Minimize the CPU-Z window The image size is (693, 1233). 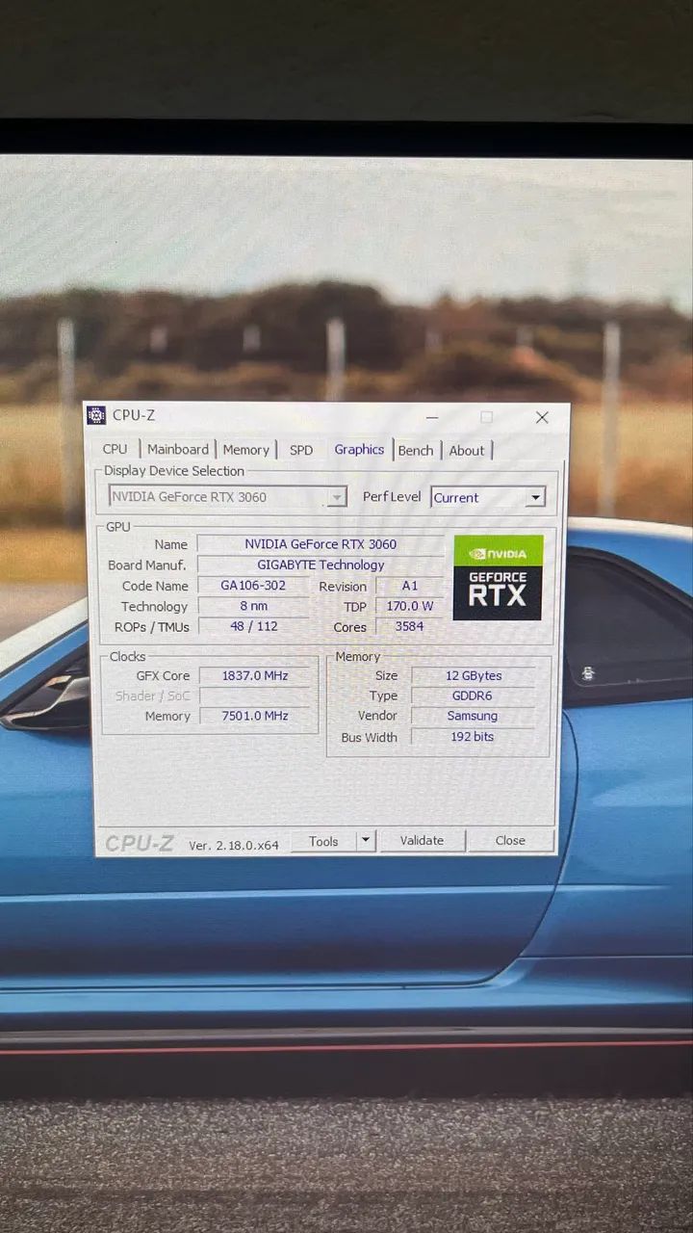(x=432, y=417)
